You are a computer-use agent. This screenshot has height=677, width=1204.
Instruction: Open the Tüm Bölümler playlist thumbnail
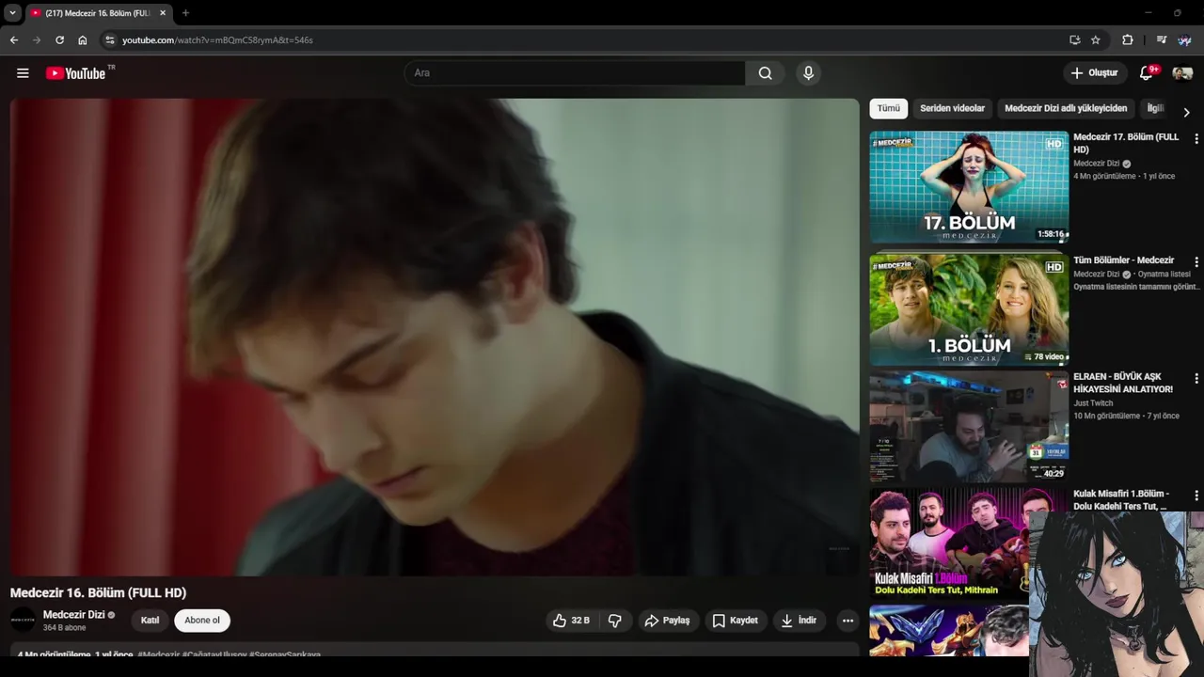point(969,309)
